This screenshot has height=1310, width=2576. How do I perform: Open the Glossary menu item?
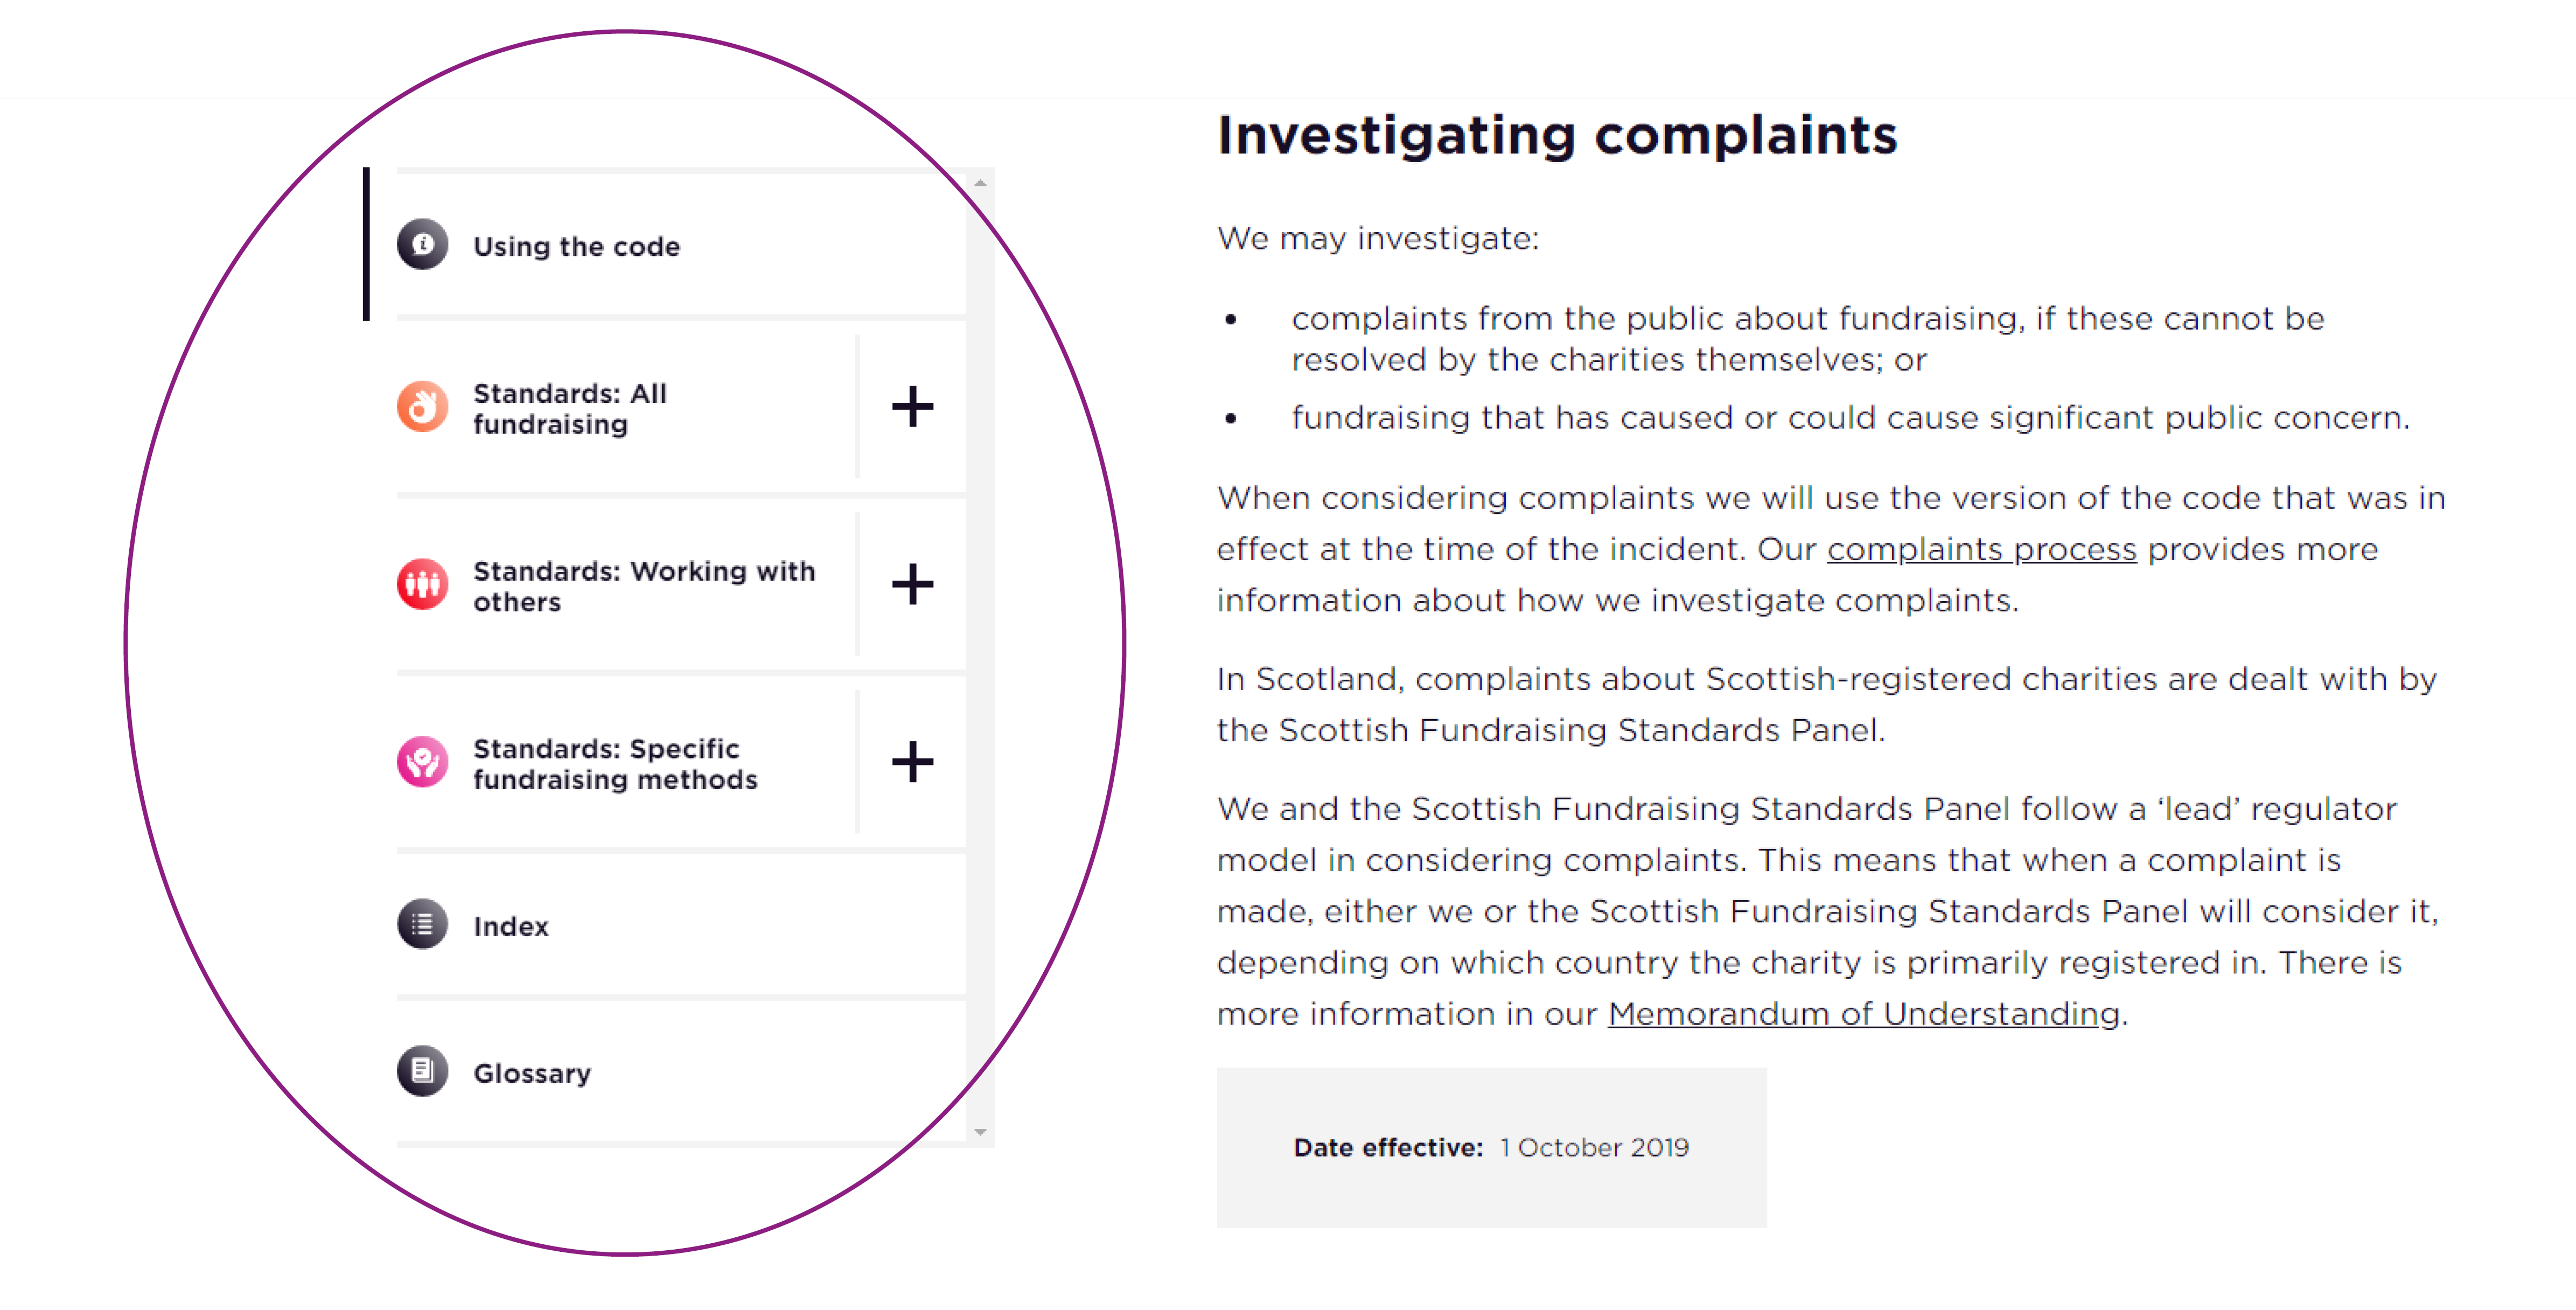coord(681,1072)
